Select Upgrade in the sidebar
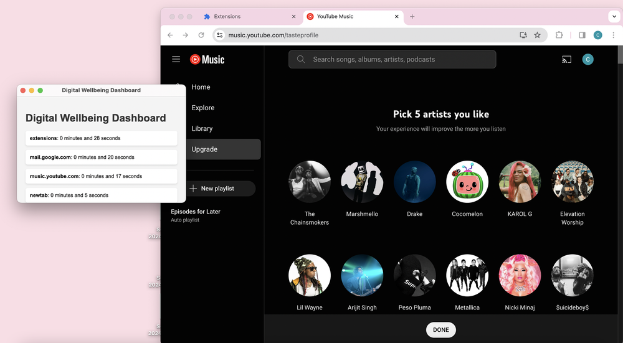Screen dimensions: 623x343 click(x=223, y=149)
